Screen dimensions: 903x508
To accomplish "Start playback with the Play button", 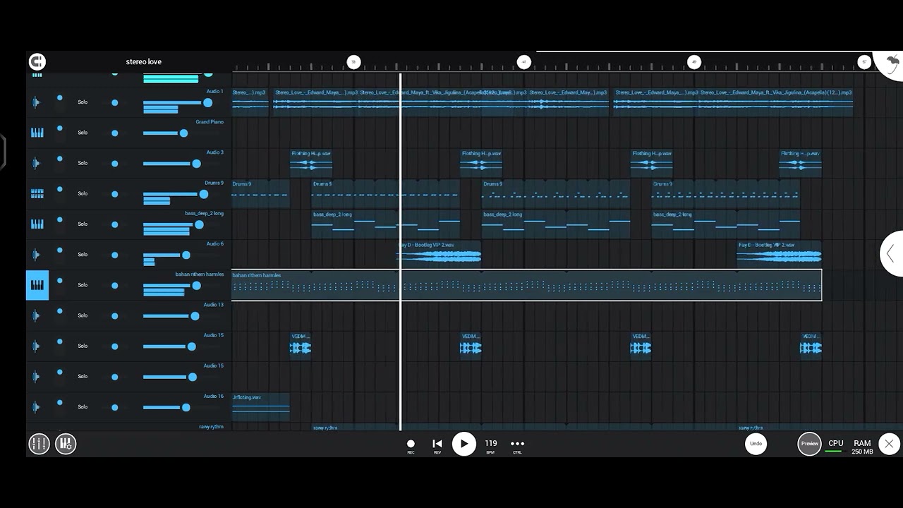I will [x=463, y=444].
